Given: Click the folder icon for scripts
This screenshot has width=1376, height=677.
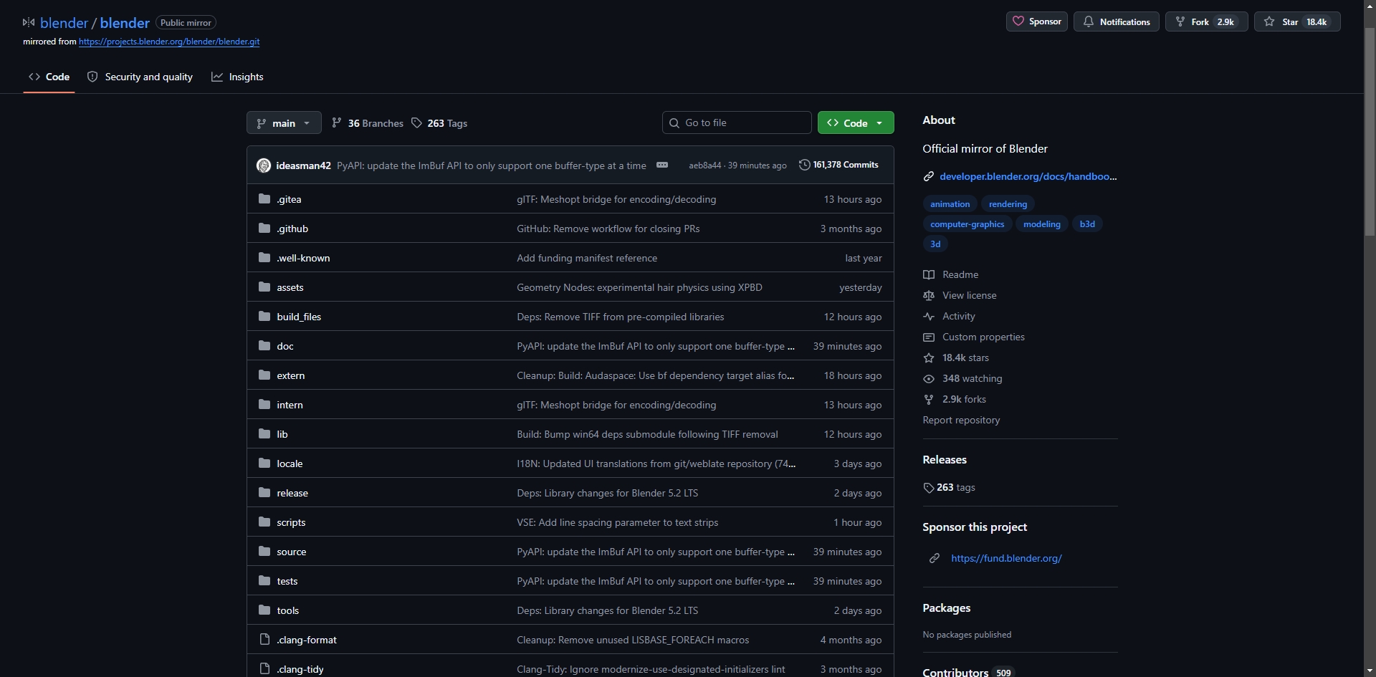Looking at the screenshot, I should tap(264, 522).
